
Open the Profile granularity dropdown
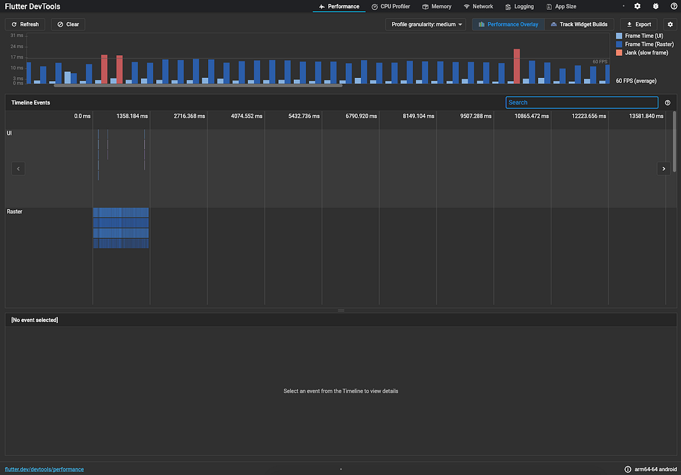(426, 25)
